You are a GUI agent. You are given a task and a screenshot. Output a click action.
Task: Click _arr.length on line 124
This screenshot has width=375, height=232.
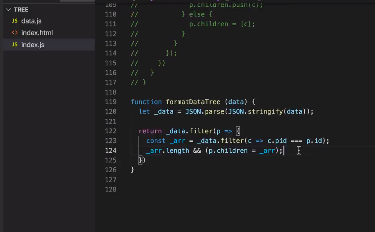point(168,151)
